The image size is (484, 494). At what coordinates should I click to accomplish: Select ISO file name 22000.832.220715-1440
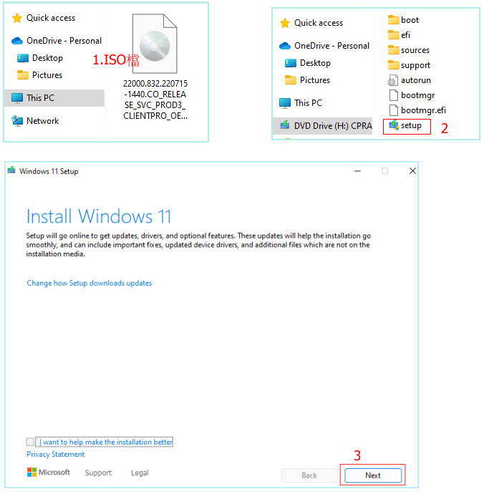tap(155, 100)
